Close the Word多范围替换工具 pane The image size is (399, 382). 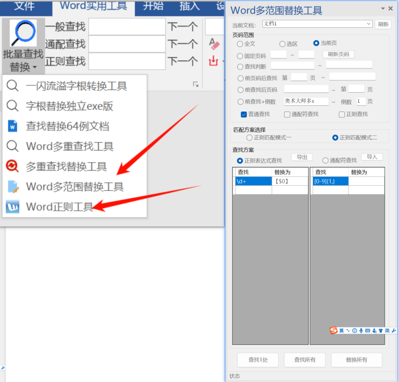pos(390,9)
